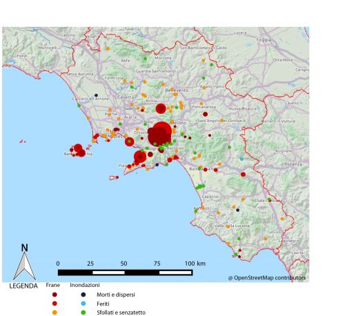
Task: Select the orange Frane legend dot
Action: [x=55, y=313]
